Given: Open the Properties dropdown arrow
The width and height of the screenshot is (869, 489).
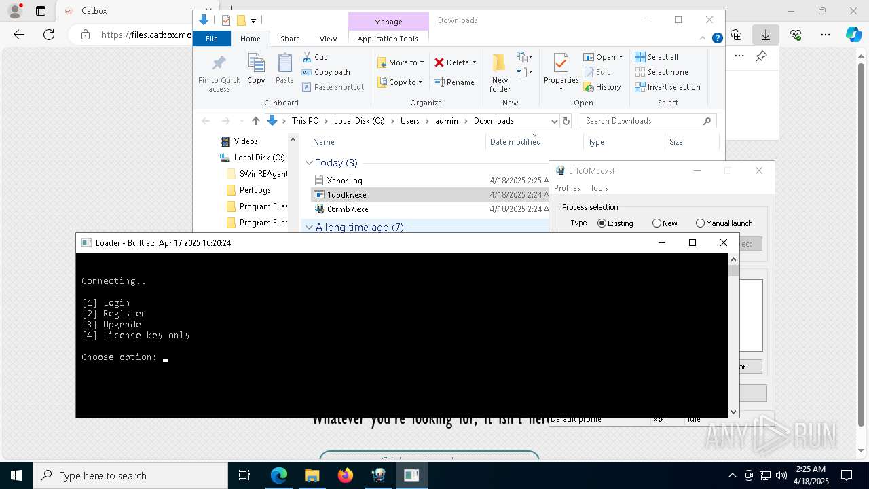Looking at the screenshot, I should 561,89.
